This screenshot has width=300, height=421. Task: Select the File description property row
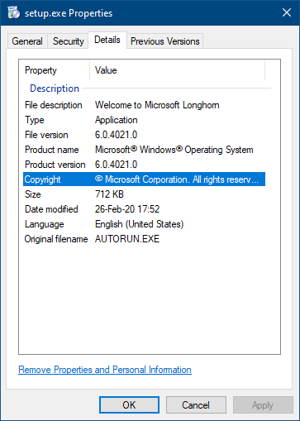point(144,105)
